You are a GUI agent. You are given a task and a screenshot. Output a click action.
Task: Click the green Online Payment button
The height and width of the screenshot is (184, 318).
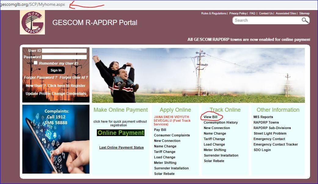point(121,133)
